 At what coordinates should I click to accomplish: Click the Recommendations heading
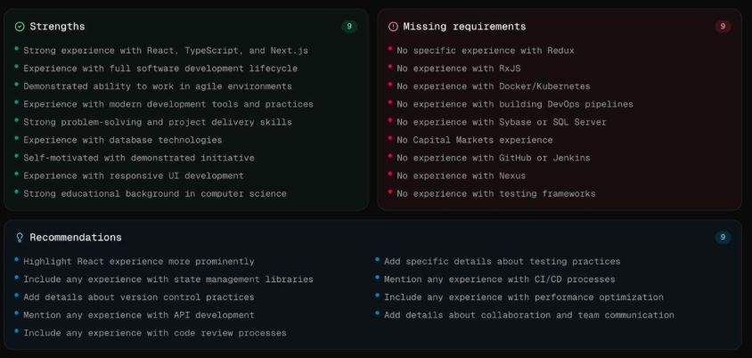(x=76, y=238)
